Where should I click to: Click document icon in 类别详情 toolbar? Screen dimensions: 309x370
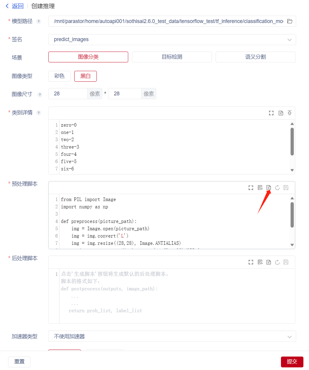[x=281, y=113]
